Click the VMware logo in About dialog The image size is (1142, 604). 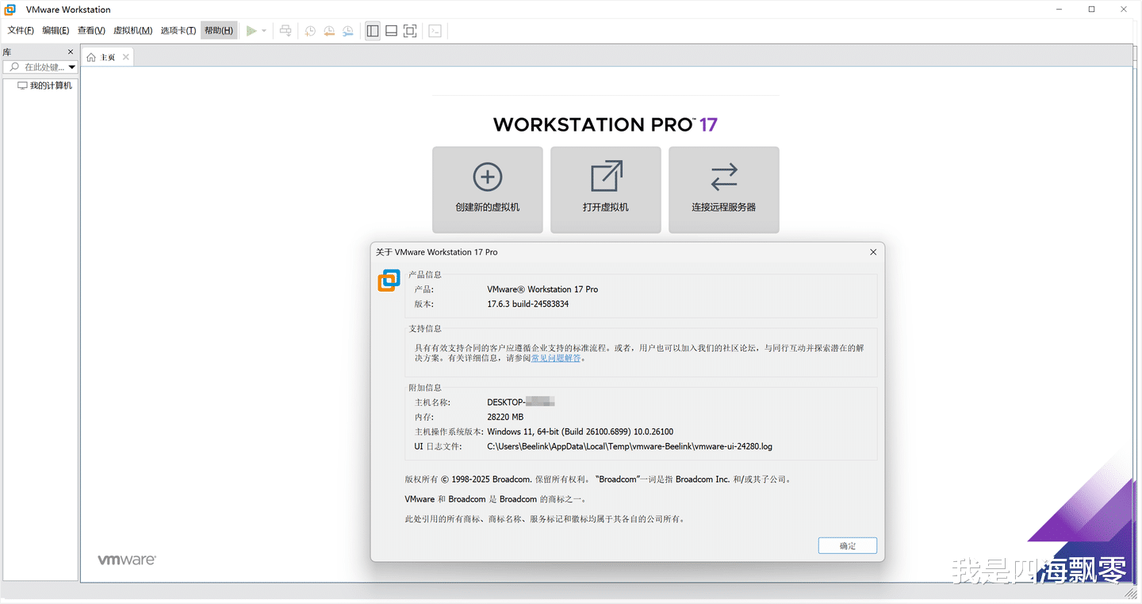pyautogui.click(x=389, y=281)
